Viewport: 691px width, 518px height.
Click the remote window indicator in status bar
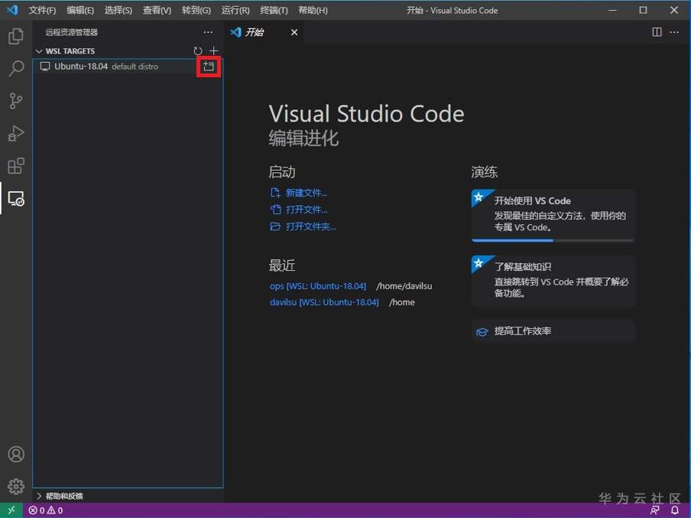point(11,510)
